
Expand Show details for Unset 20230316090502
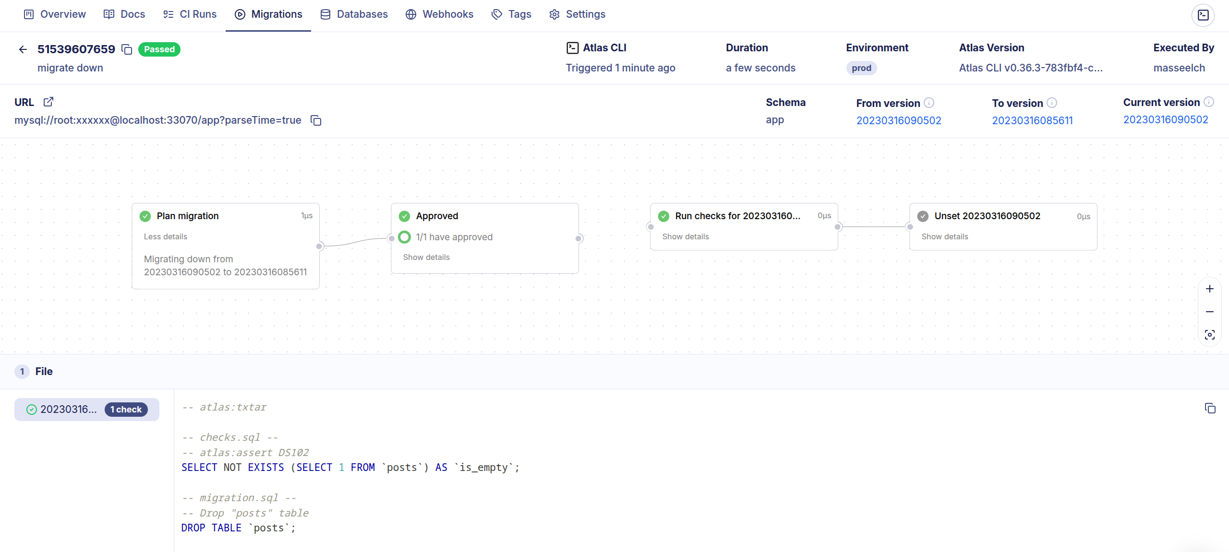tap(944, 236)
